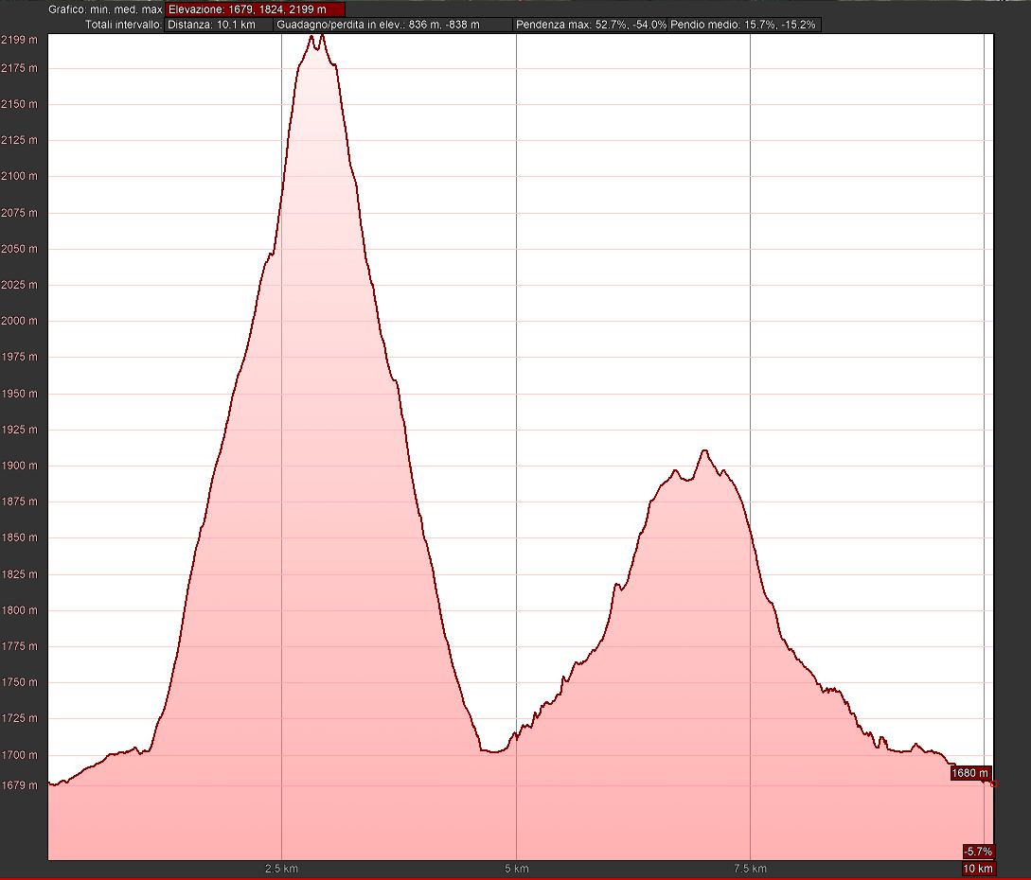Click the Pendenza max 52.7% readout

tap(590, 25)
